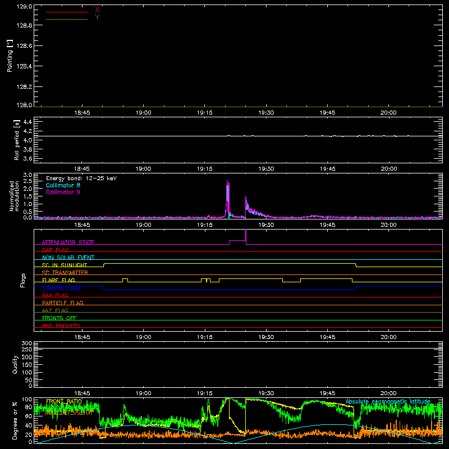Click the 'Energy band: 12-25 keV' annotation

tap(81, 178)
